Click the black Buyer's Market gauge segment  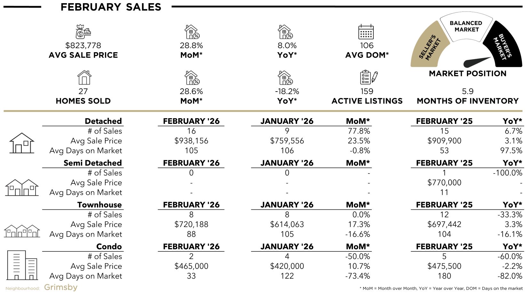(504, 45)
